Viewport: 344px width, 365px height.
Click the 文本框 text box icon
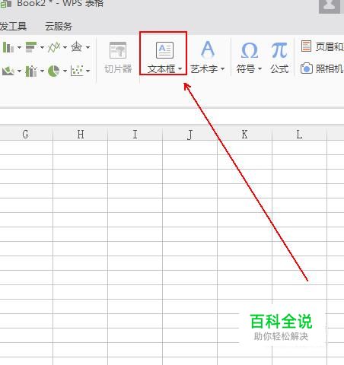[164, 50]
